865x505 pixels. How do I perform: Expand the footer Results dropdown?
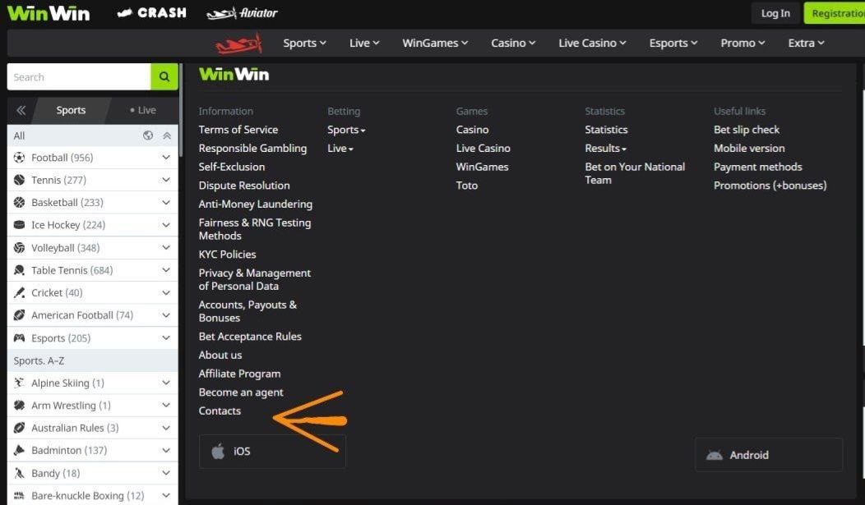pos(606,148)
